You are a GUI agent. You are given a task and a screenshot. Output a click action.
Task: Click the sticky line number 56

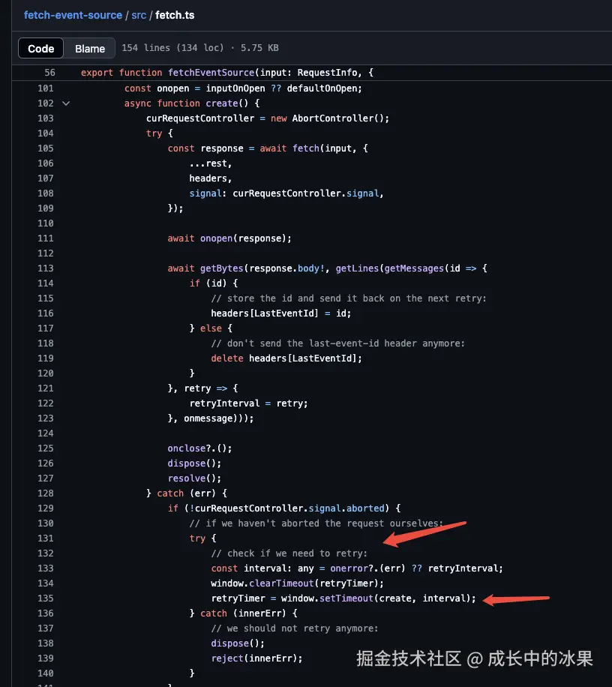coord(50,73)
